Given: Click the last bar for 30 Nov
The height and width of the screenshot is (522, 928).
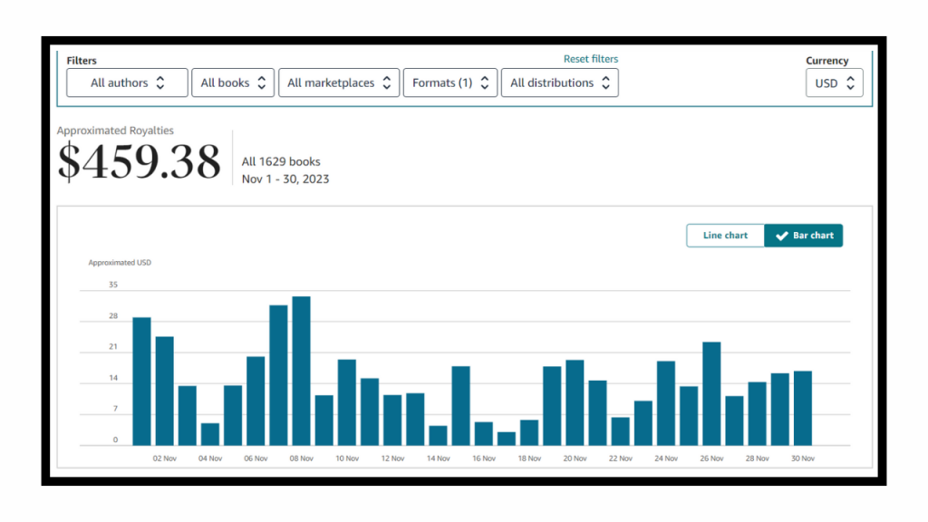Looking at the screenshot, I should click(x=802, y=408).
